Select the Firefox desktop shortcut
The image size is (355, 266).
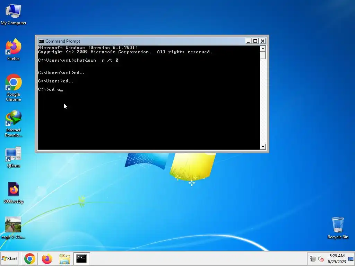pos(14,50)
